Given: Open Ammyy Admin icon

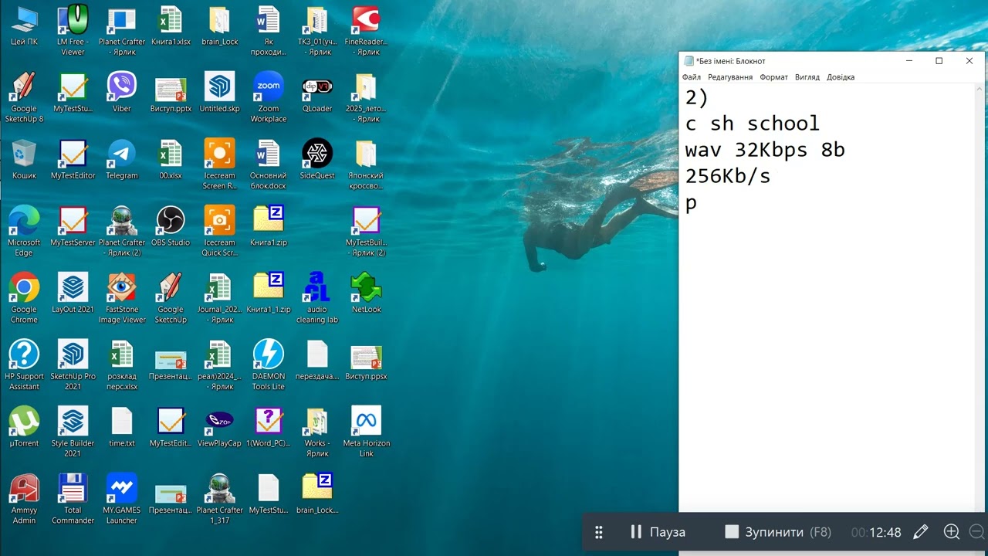Looking at the screenshot, I should 24,499.
